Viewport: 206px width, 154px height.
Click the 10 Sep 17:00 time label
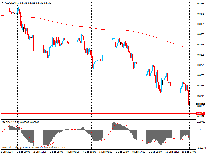(189, 152)
